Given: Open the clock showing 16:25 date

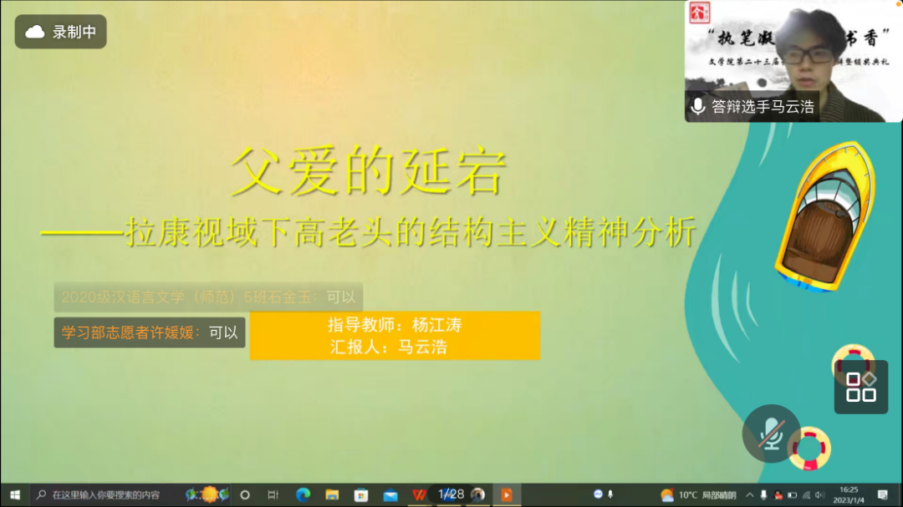Looking at the screenshot, I should point(848,494).
